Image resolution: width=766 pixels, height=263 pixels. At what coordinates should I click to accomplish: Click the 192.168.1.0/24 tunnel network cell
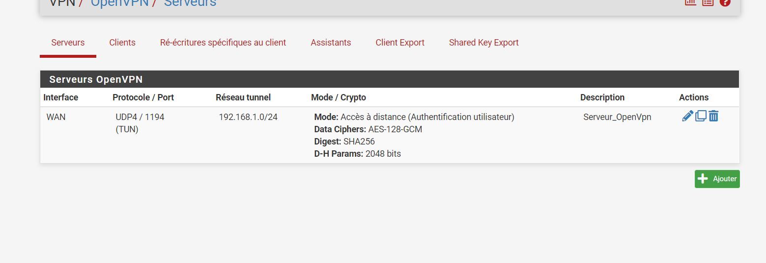[x=248, y=117]
